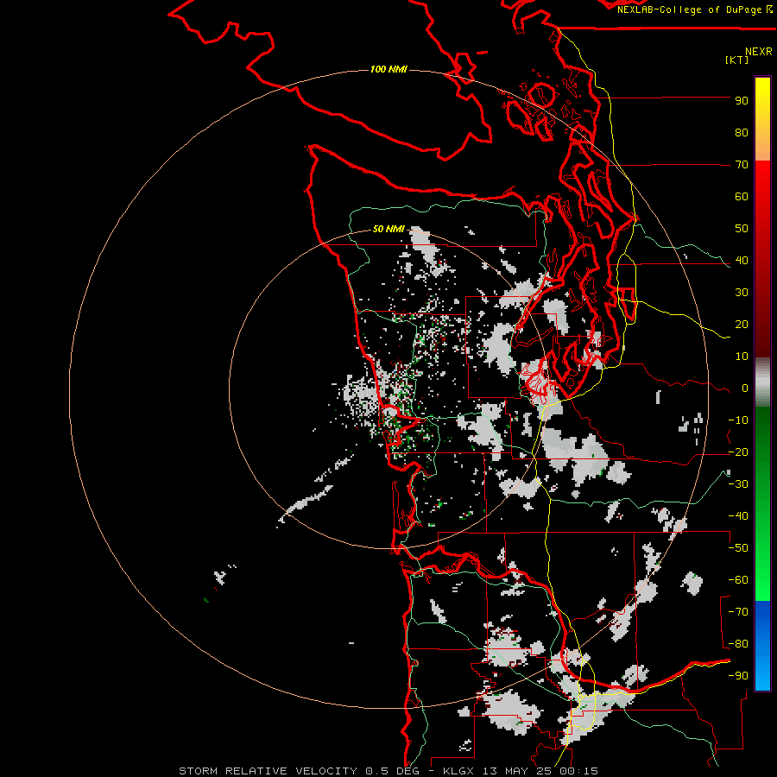
Task: Click the 80 value on velocity scale
Action: [742, 133]
